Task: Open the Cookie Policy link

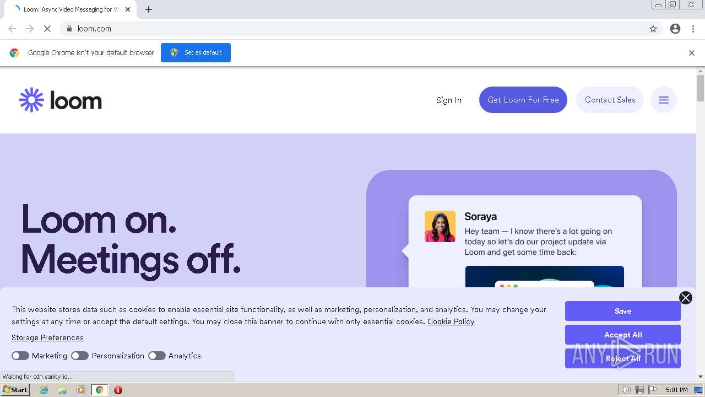Action: [451, 321]
